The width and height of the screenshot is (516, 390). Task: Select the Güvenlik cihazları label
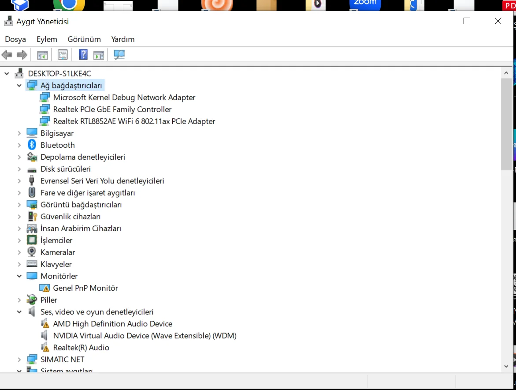click(x=71, y=217)
